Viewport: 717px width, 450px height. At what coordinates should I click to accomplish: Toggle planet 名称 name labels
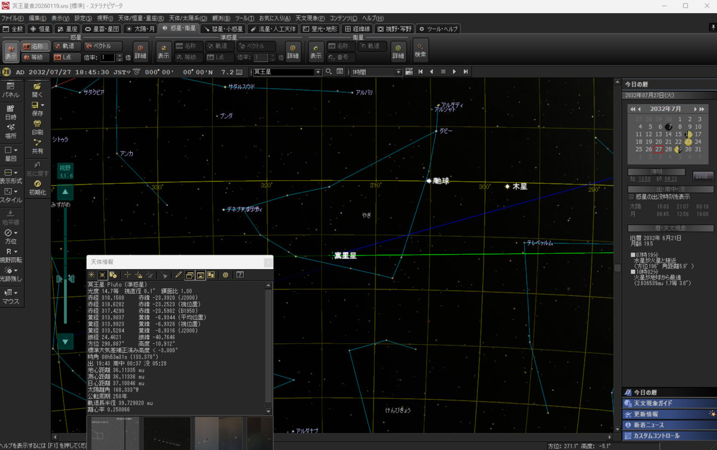tap(35, 46)
